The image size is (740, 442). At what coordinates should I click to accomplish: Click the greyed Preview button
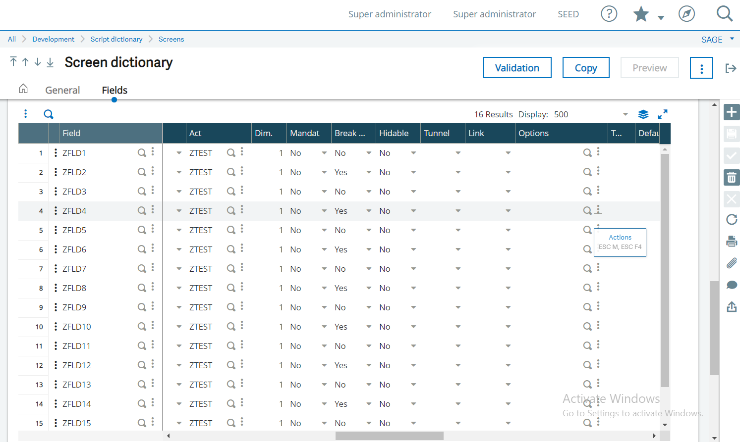pos(650,68)
